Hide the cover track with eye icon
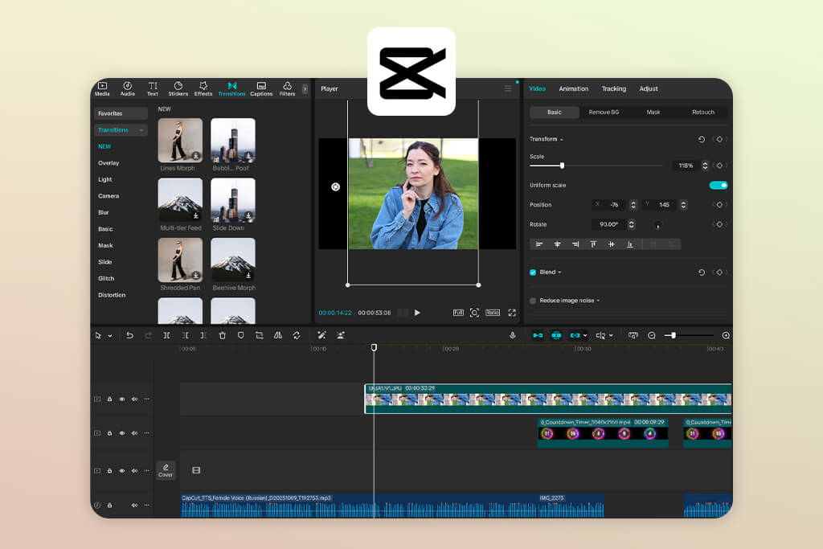 pos(122,471)
